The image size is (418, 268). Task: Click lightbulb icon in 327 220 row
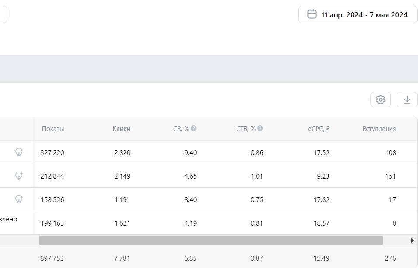point(19,152)
